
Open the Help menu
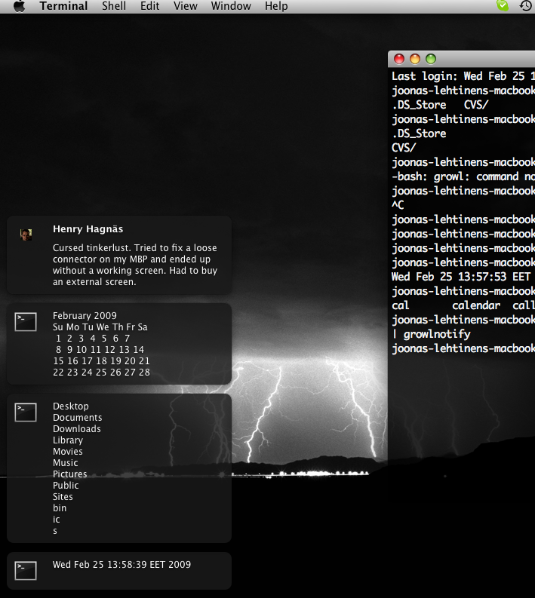276,6
